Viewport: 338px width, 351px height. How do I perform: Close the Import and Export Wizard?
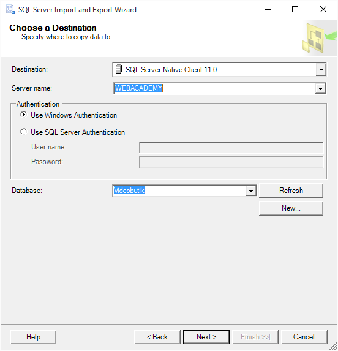pyautogui.click(x=323, y=9)
